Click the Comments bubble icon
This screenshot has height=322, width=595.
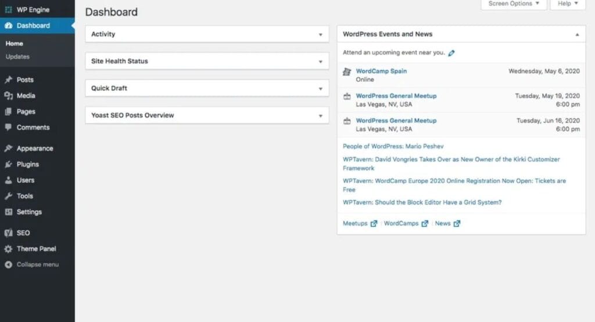click(x=8, y=127)
